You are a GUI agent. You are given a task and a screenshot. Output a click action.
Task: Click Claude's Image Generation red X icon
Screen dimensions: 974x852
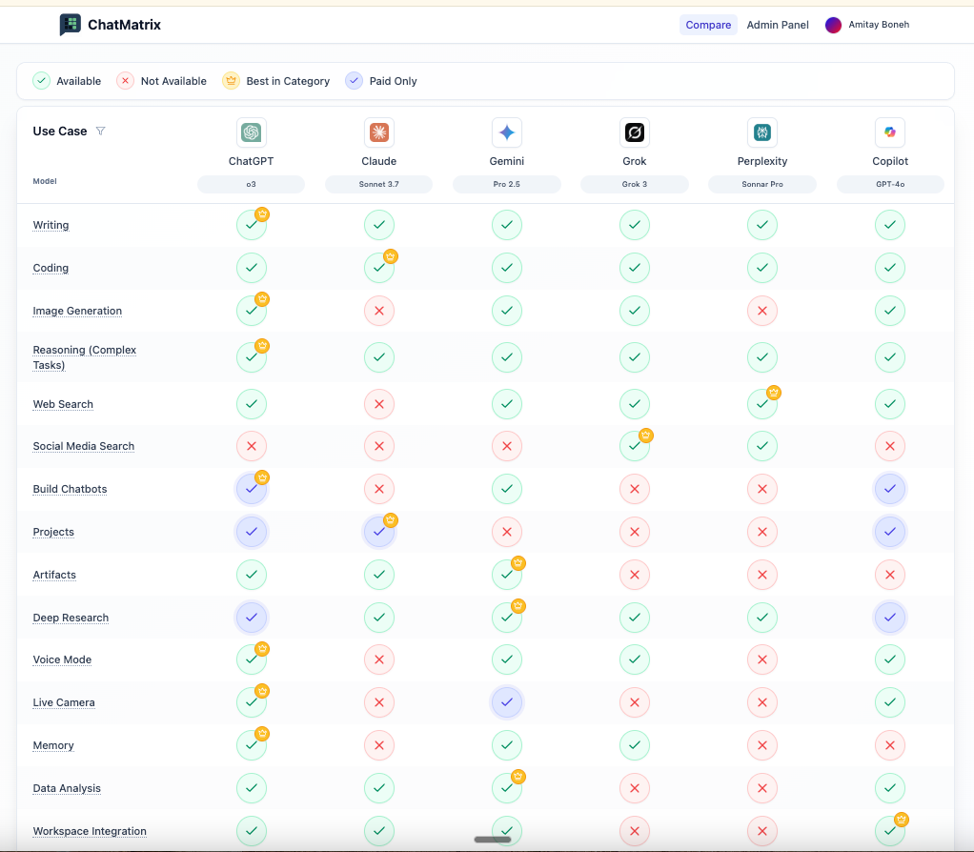click(x=379, y=311)
